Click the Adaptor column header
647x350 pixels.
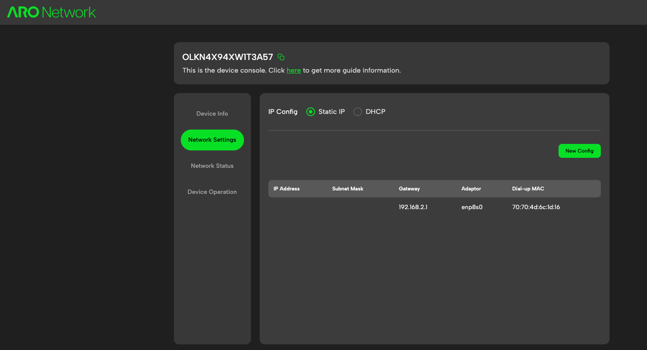click(471, 189)
